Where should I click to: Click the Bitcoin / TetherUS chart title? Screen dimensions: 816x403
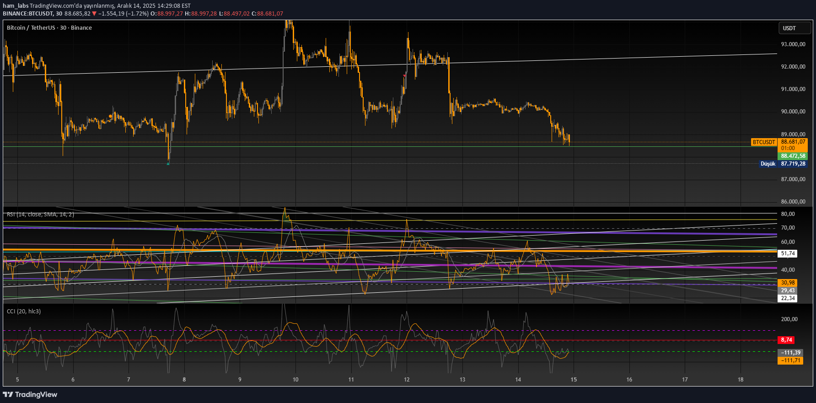click(x=49, y=28)
